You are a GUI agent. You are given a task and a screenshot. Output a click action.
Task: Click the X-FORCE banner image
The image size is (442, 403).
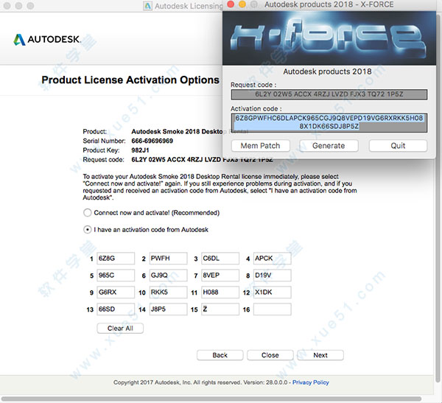click(329, 38)
